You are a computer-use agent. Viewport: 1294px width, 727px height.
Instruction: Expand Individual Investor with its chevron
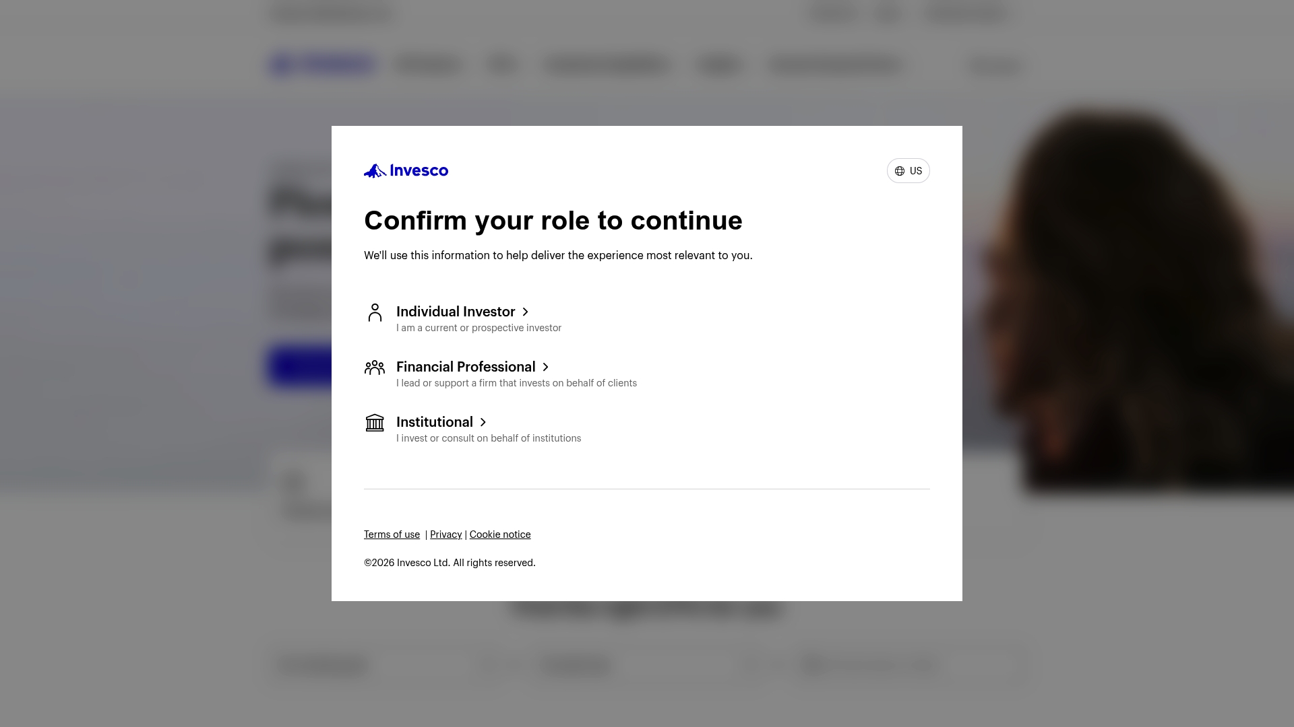526,312
